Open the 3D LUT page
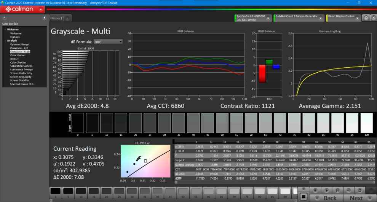The width and height of the screenshot is (377, 202). [14, 59]
